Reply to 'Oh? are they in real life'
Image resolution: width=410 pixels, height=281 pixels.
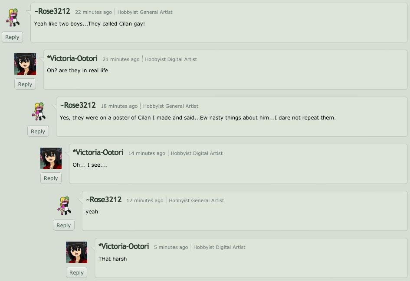pyautogui.click(x=25, y=84)
